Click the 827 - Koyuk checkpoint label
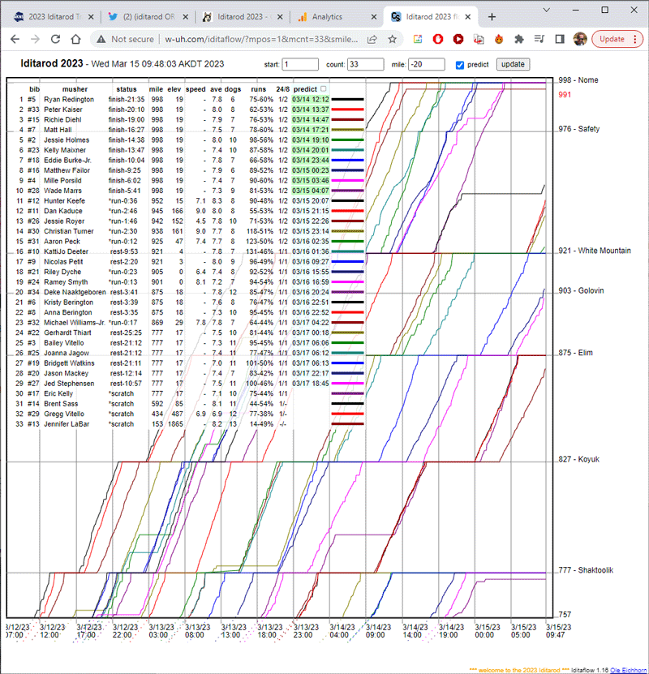The image size is (649, 674). [x=579, y=460]
